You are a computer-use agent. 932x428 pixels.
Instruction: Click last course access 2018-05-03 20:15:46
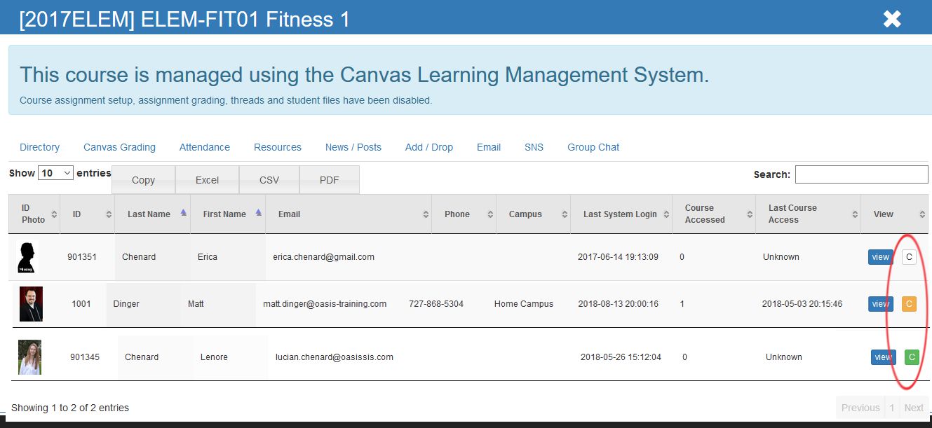(802, 304)
